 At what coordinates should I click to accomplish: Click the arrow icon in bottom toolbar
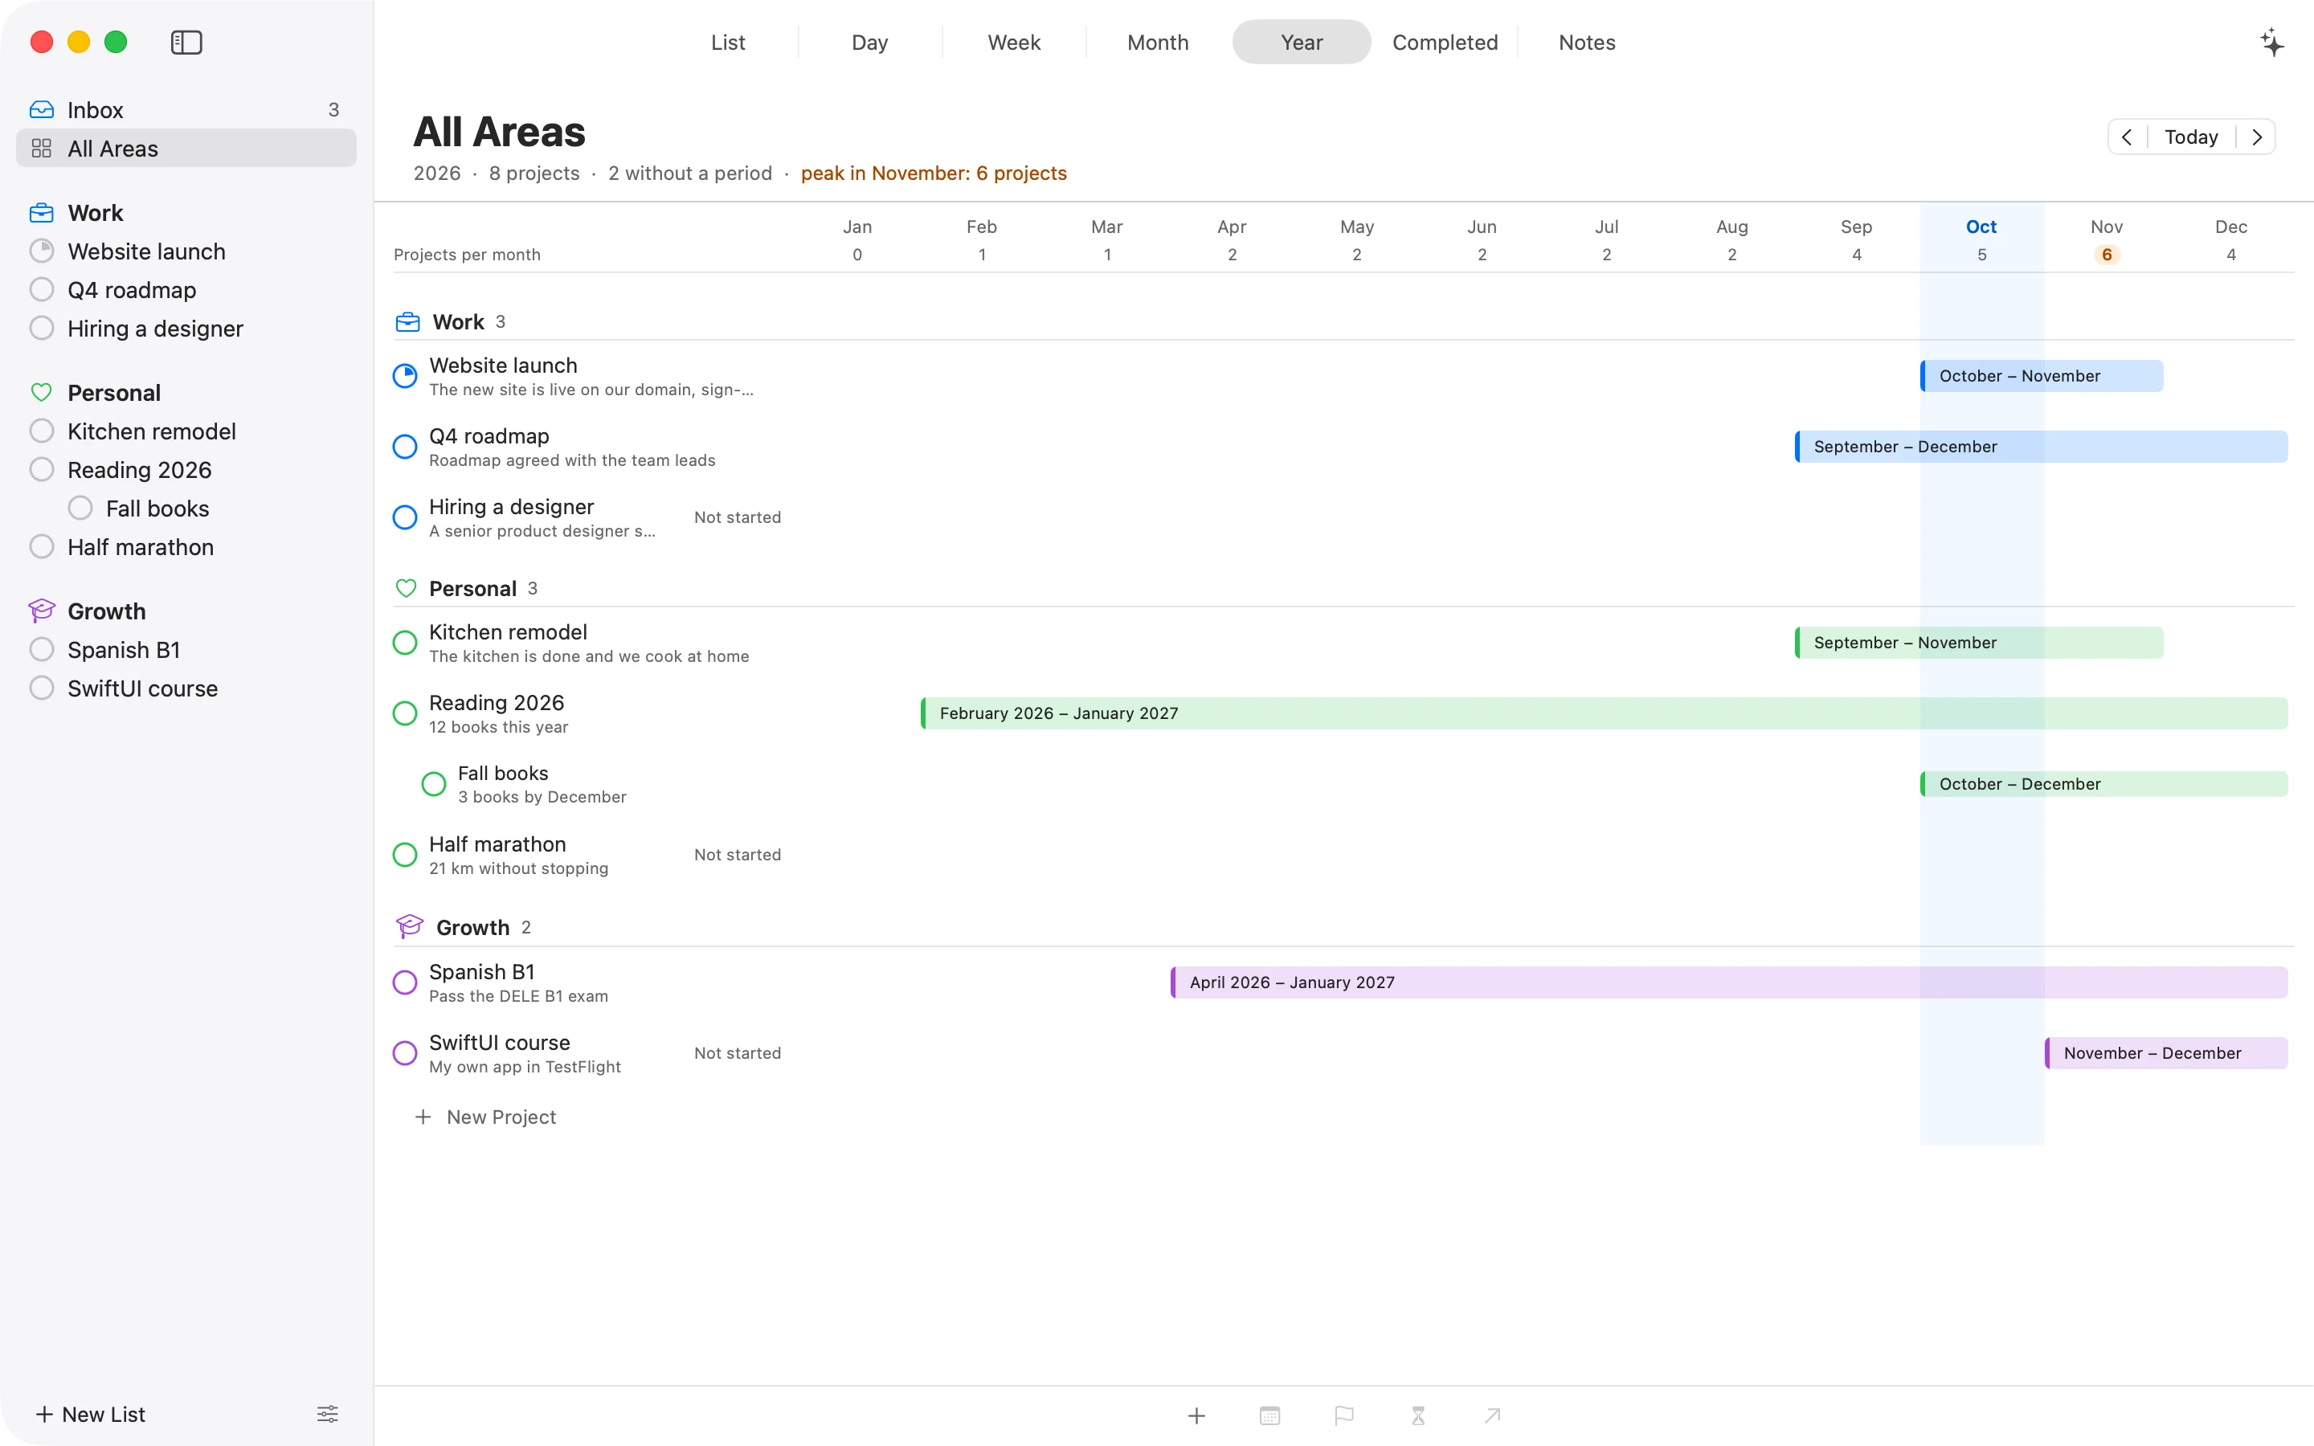pos(1492,1415)
